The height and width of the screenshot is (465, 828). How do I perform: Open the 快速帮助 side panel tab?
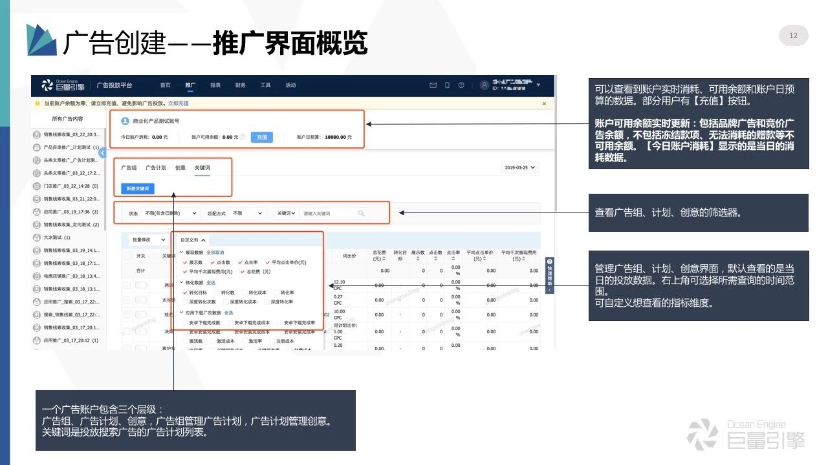point(550,276)
